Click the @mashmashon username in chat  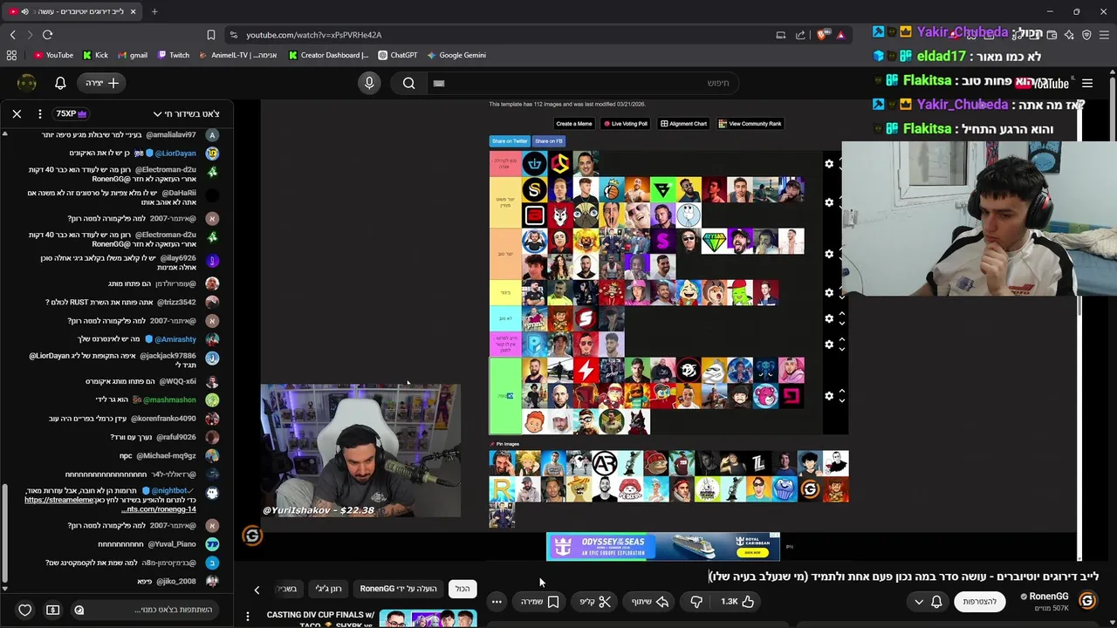coord(169,399)
